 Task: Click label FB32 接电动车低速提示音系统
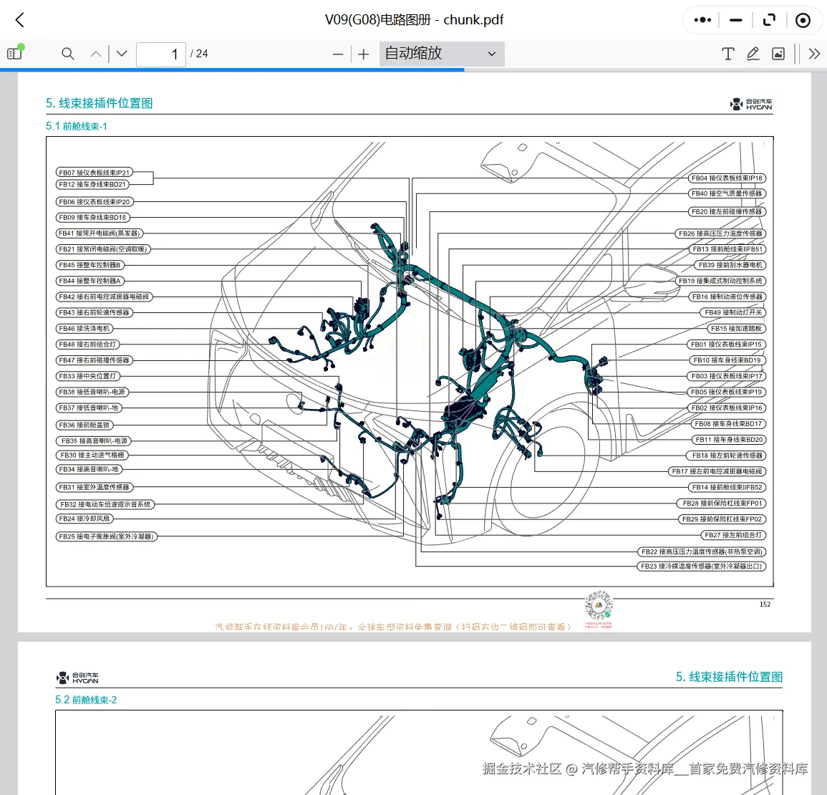(105, 504)
